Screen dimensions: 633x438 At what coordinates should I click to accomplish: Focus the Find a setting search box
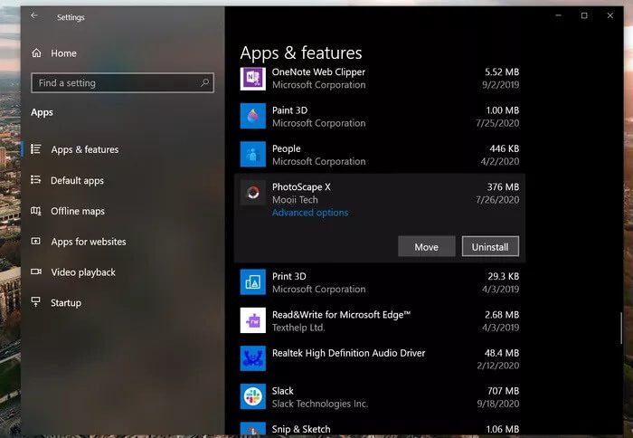122,83
